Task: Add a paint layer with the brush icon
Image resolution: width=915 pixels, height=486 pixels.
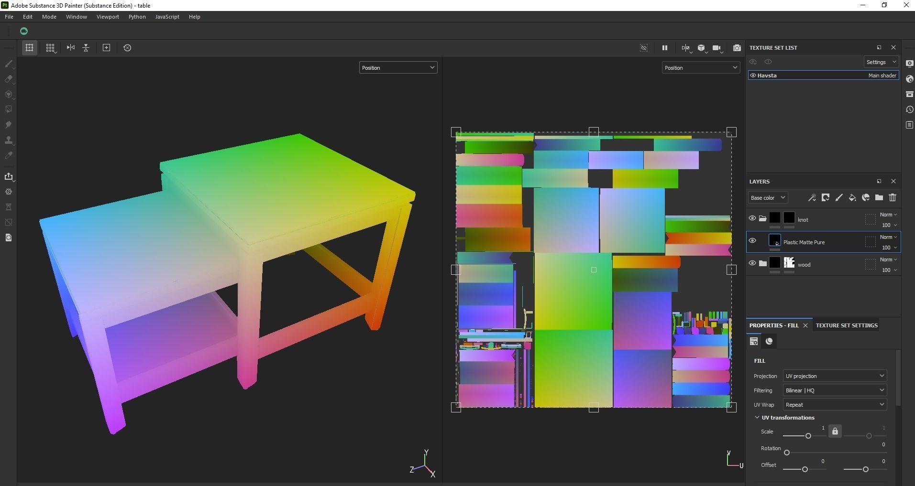Action: pos(838,198)
